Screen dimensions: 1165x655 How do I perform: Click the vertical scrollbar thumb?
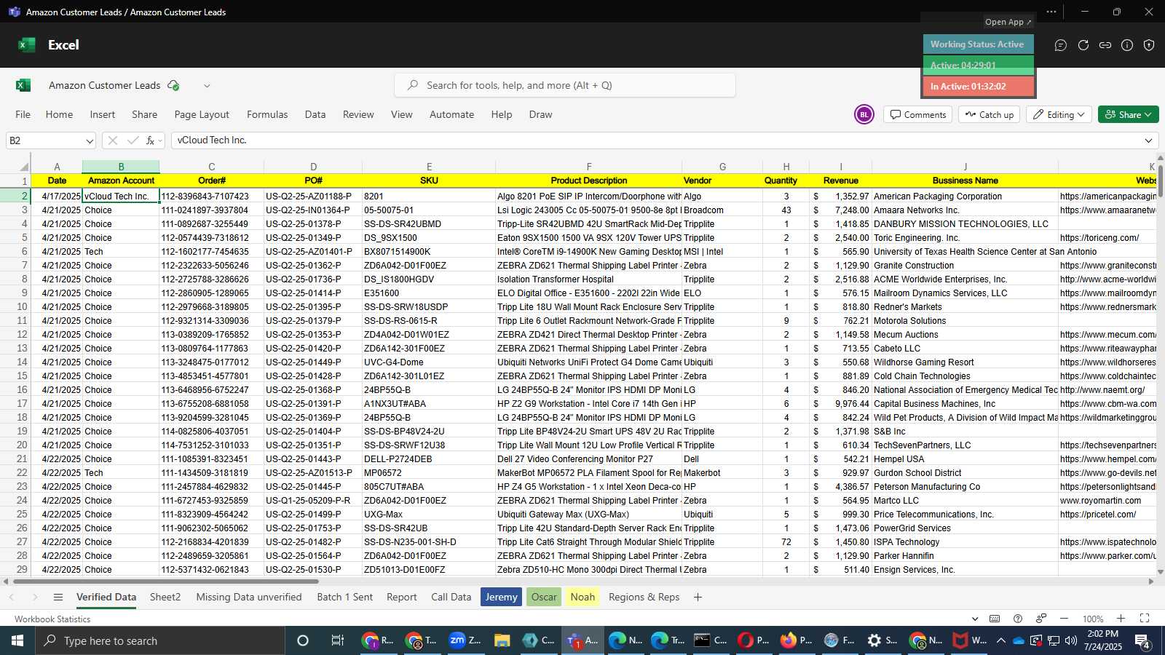pyautogui.click(x=1161, y=180)
